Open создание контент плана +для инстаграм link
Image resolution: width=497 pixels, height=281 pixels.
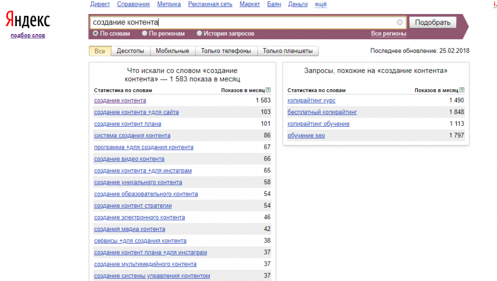coord(150,252)
